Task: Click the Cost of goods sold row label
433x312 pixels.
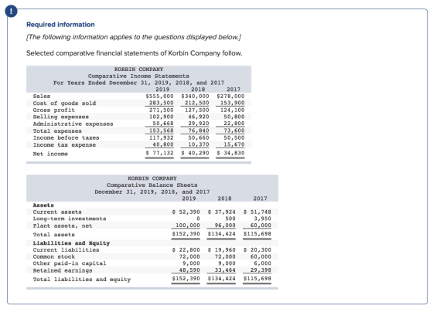Action: tap(64, 103)
